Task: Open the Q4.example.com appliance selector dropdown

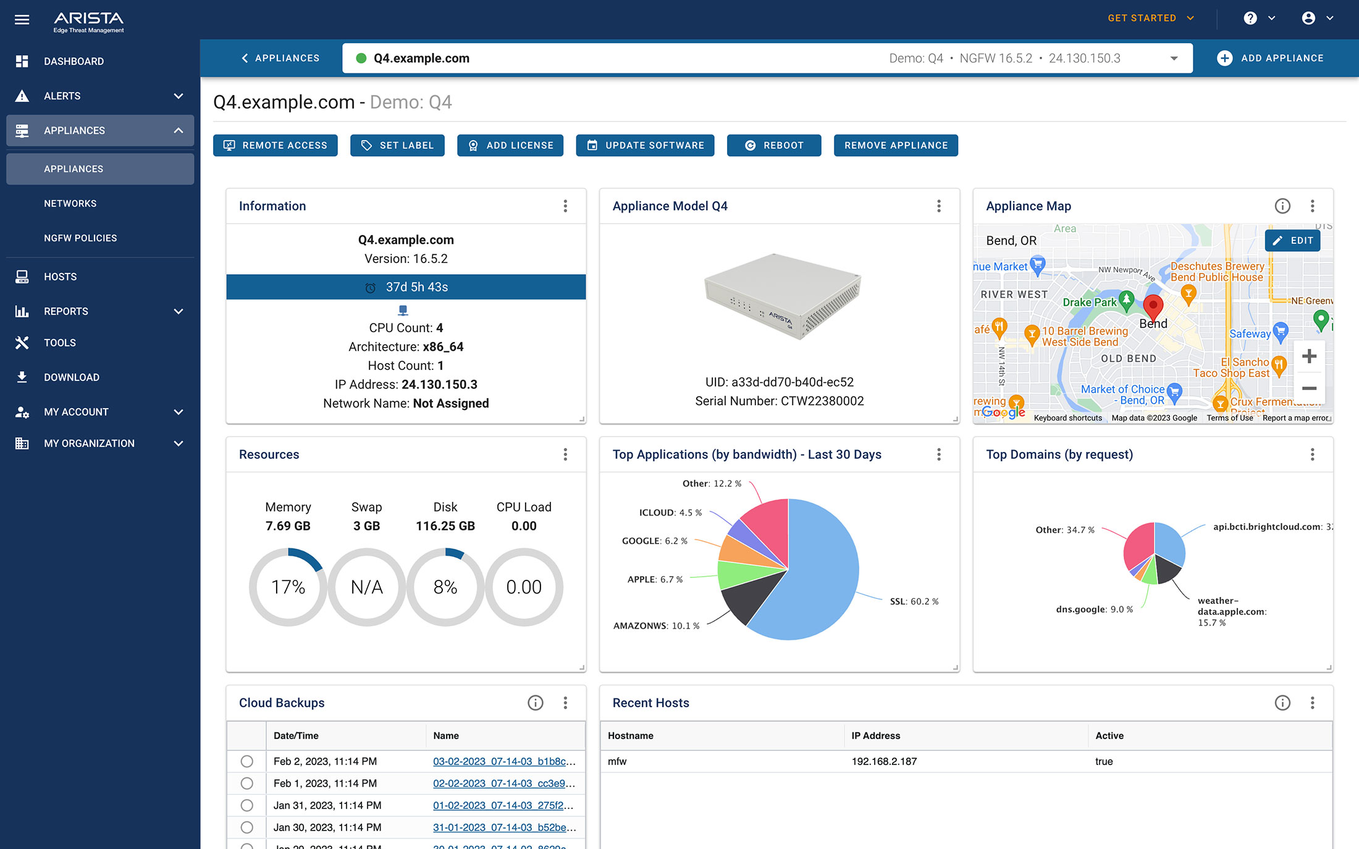Action: pos(1174,58)
